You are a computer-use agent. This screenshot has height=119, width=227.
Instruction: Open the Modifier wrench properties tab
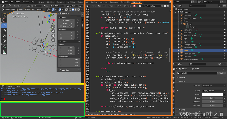(x=174, y=100)
